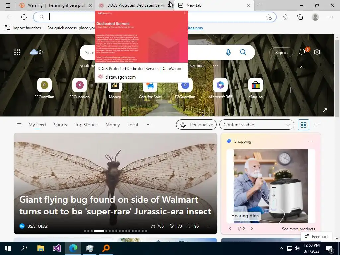The width and height of the screenshot is (340, 255).
Task: Add a new quick link site
Action: click(291, 90)
